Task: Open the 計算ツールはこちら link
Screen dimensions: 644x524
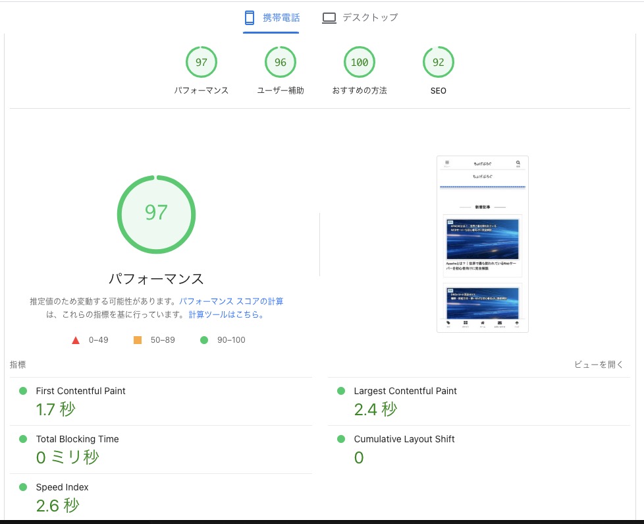Action: [226, 314]
